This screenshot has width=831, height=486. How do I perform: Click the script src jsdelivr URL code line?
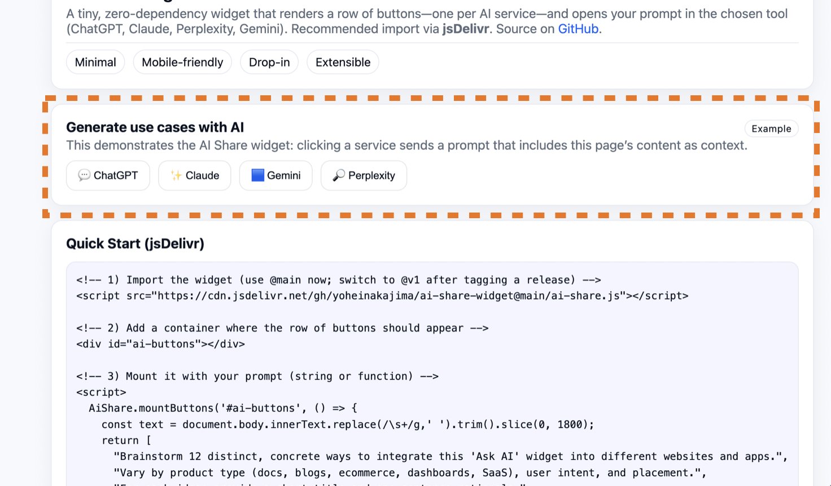[x=382, y=296]
